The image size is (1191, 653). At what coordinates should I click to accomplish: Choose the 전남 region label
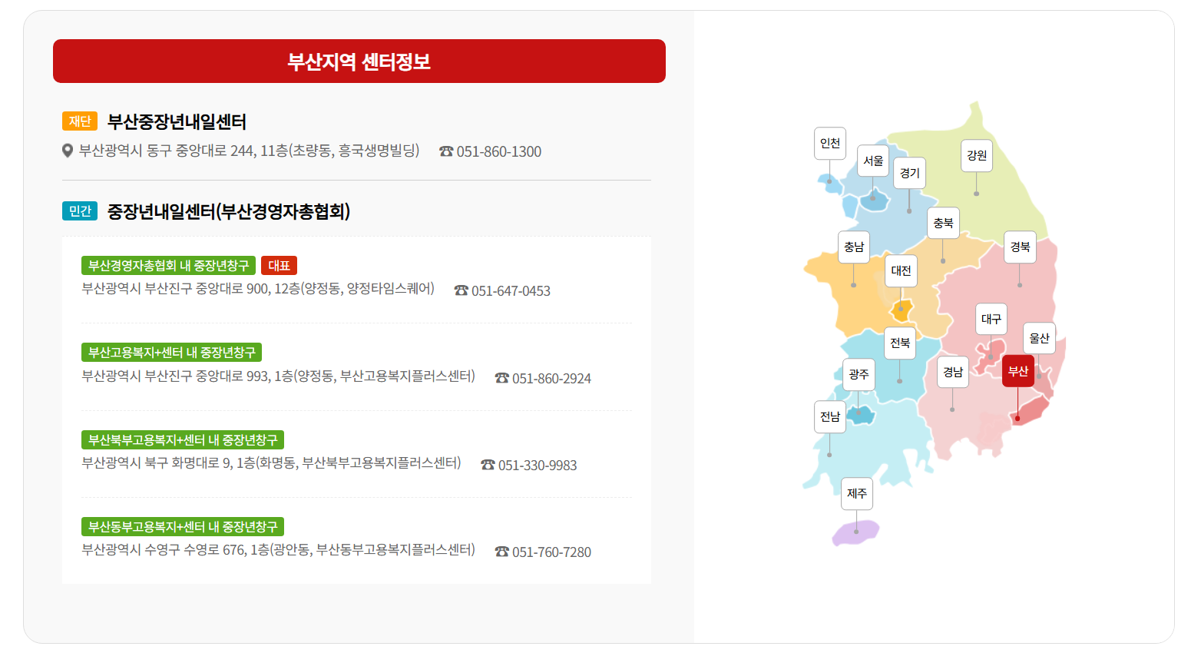click(x=830, y=417)
